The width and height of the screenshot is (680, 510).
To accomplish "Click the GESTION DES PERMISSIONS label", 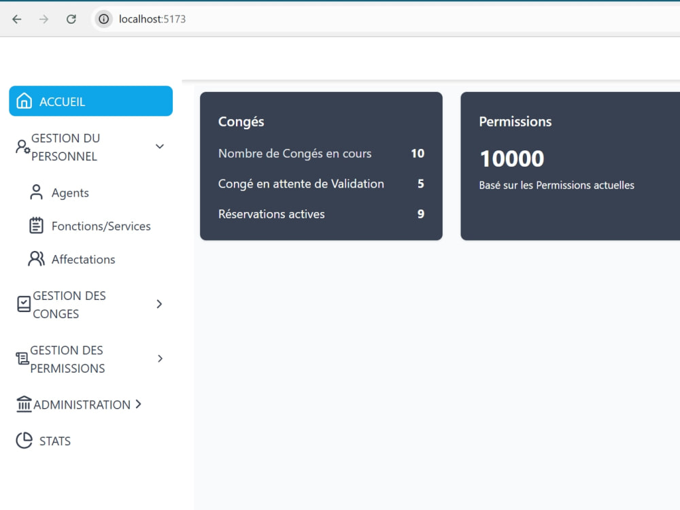I will (x=67, y=359).
